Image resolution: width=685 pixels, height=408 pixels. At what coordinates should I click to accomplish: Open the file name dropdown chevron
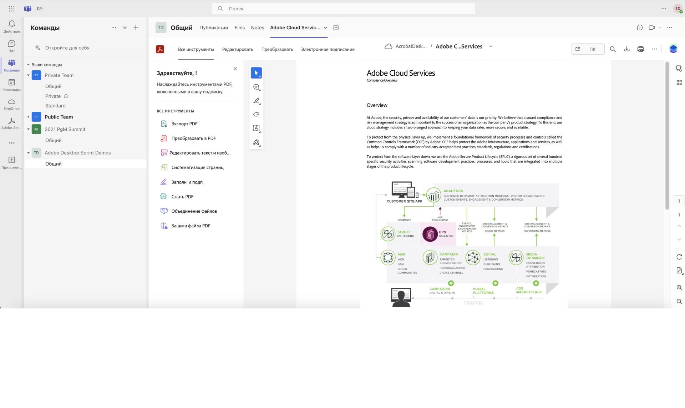(x=491, y=46)
